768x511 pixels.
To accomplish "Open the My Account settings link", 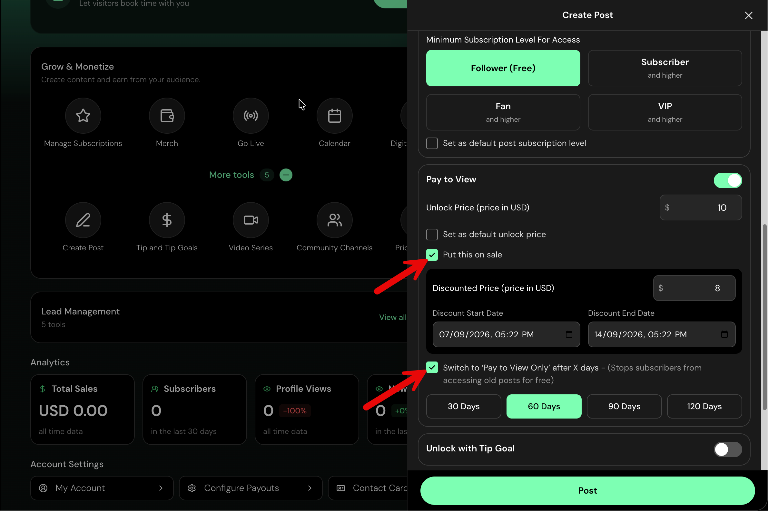I will (102, 488).
